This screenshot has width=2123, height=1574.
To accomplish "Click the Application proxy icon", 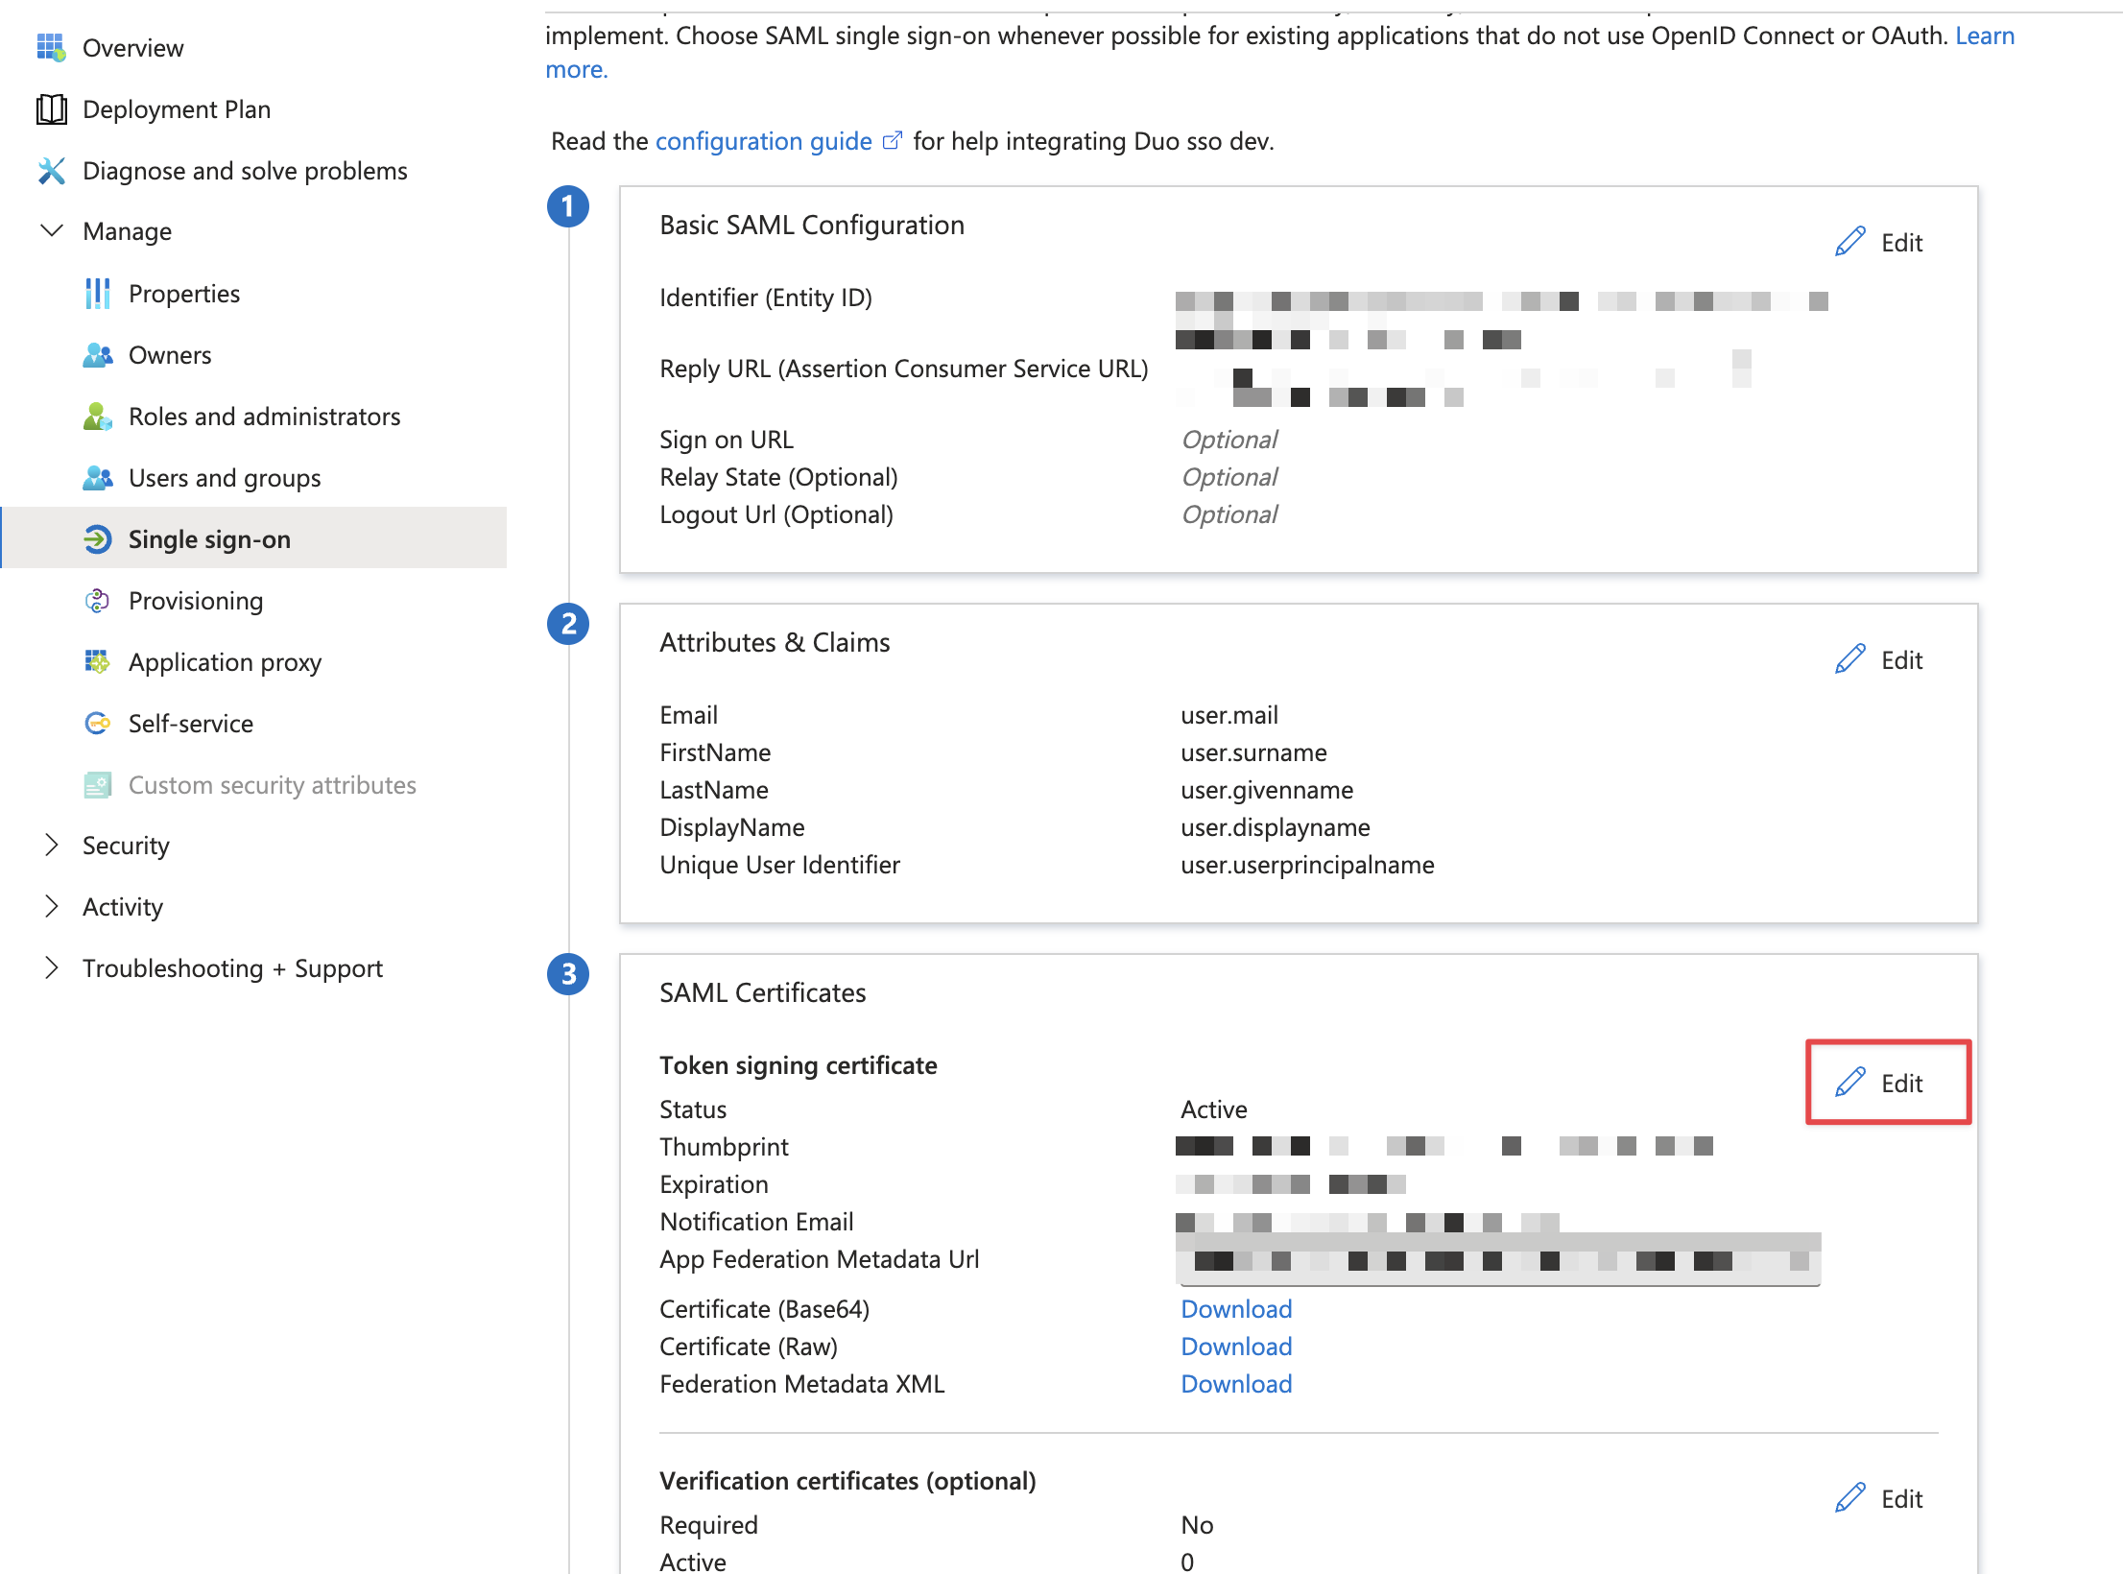I will (97, 662).
